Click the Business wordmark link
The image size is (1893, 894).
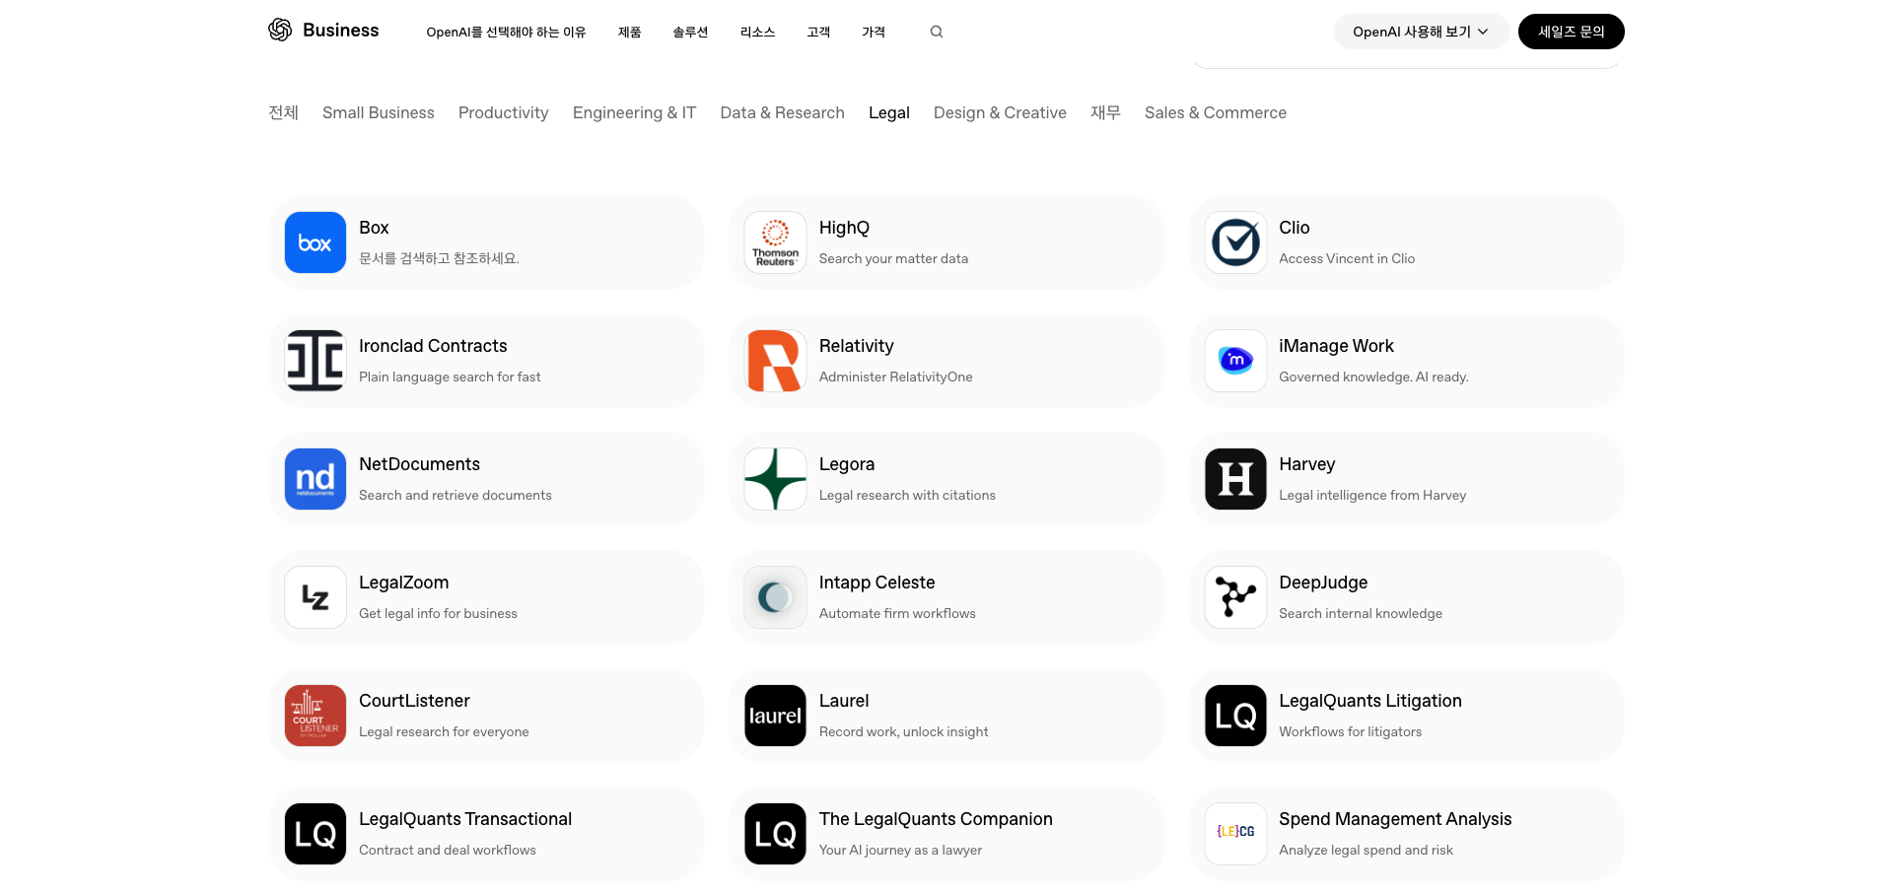click(x=341, y=30)
